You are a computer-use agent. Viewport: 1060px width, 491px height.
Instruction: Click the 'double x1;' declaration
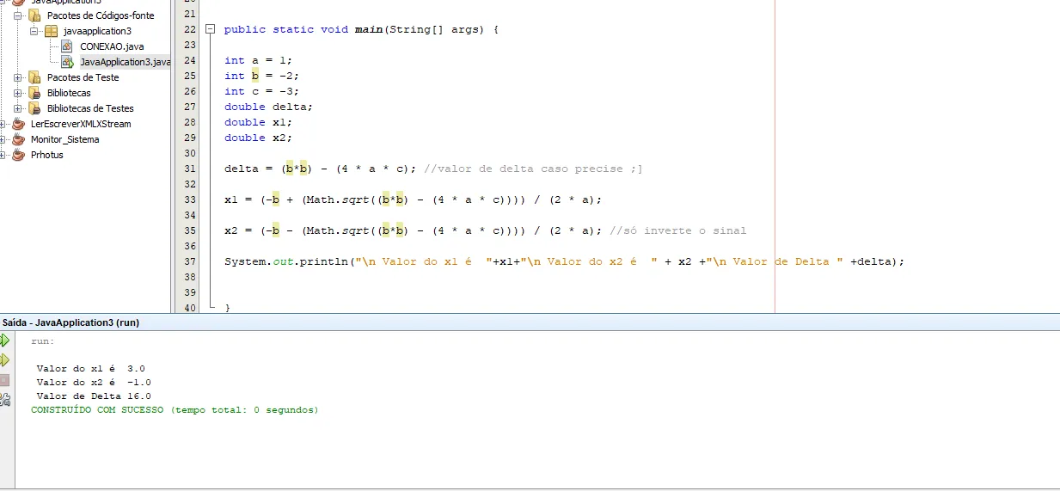pyautogui.click(x=259, y=122)
